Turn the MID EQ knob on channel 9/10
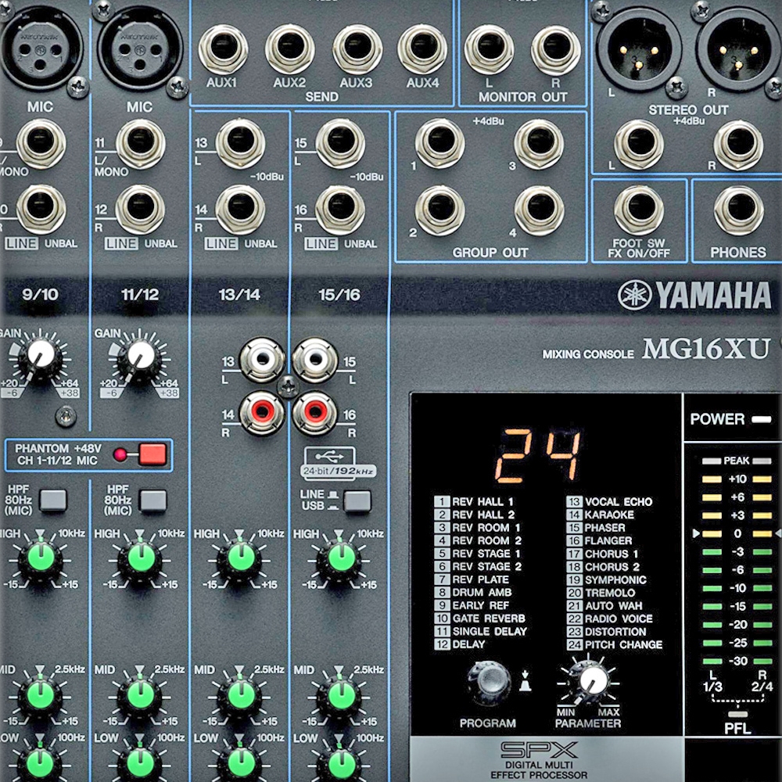This screenshot has height=782, width=782. pos(41,694)
